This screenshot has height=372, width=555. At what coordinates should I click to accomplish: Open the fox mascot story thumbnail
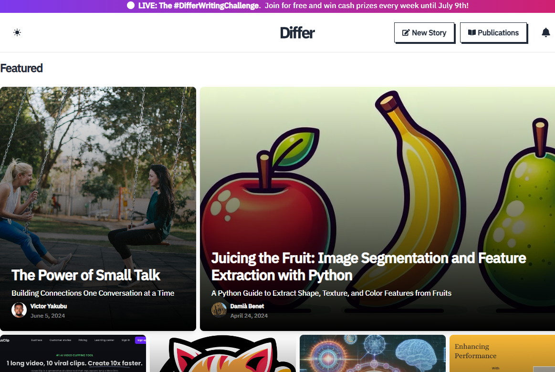(x=223, y=353)
